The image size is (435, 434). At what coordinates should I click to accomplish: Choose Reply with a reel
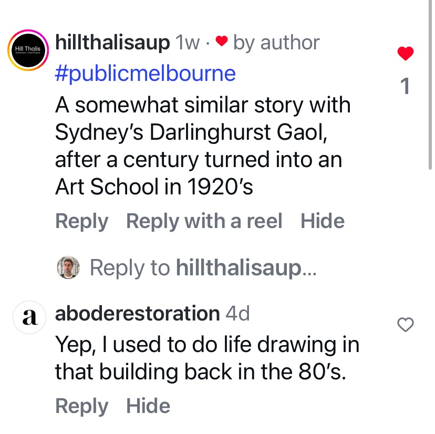pos(204,221)
